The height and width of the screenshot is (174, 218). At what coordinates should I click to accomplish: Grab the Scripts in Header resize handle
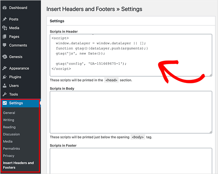tap(211, 75)
